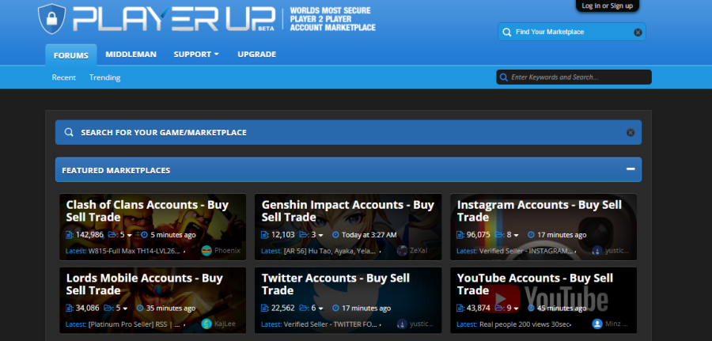This screenshot has height=341, width=712.
Task: Click magnifier icon in Search For Your Game bar
Action: coord(69,133)
